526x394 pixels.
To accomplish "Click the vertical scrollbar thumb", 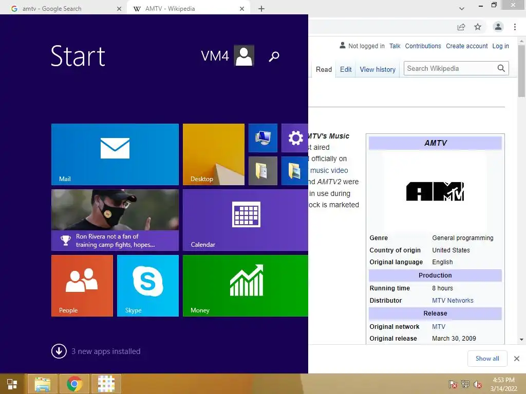I will click(x=521, y=71).
